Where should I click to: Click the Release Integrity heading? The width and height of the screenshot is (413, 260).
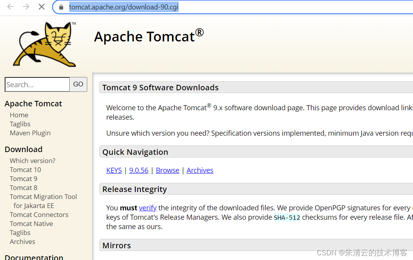pyautogui.click(x=135, y=189)
